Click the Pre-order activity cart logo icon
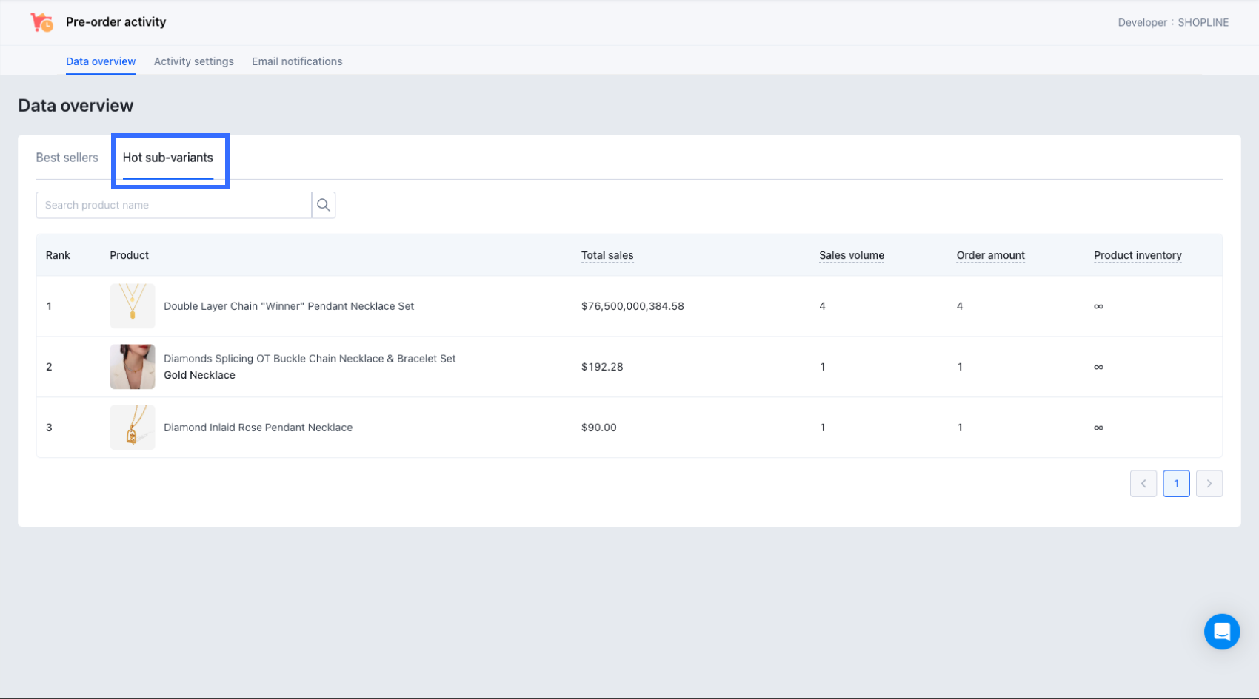Image resolution: width=1259 pixels, height=699 pixels. point(41,22)
